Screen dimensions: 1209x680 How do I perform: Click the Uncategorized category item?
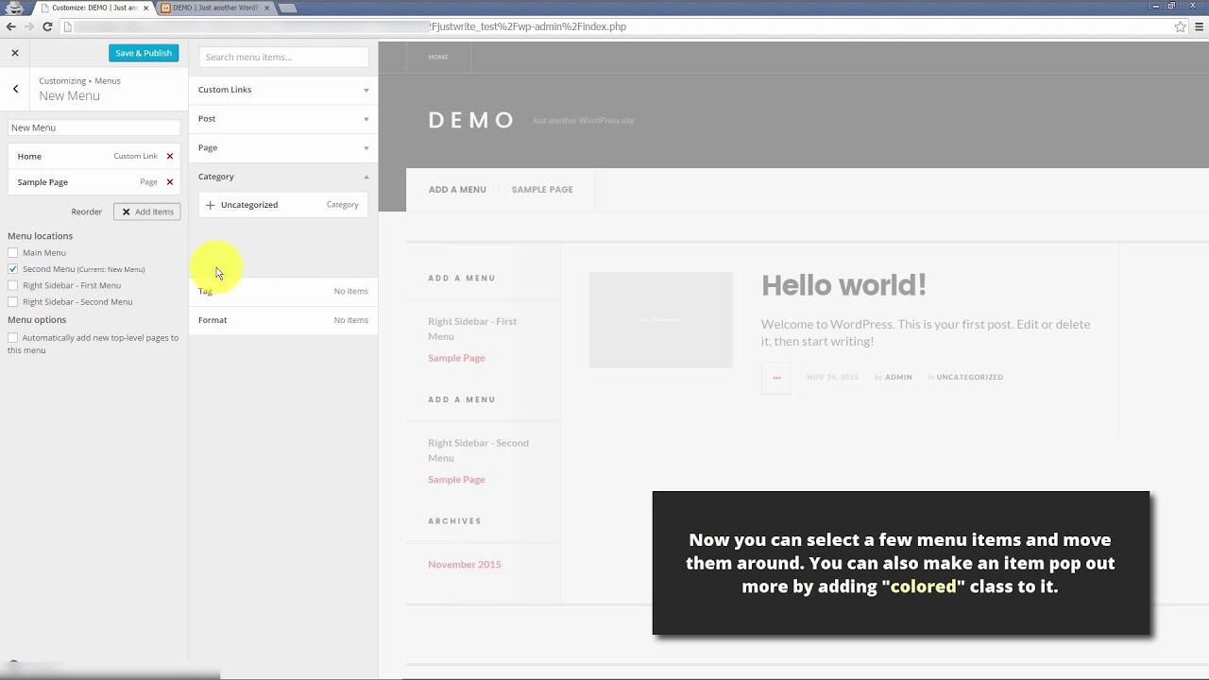283,205
